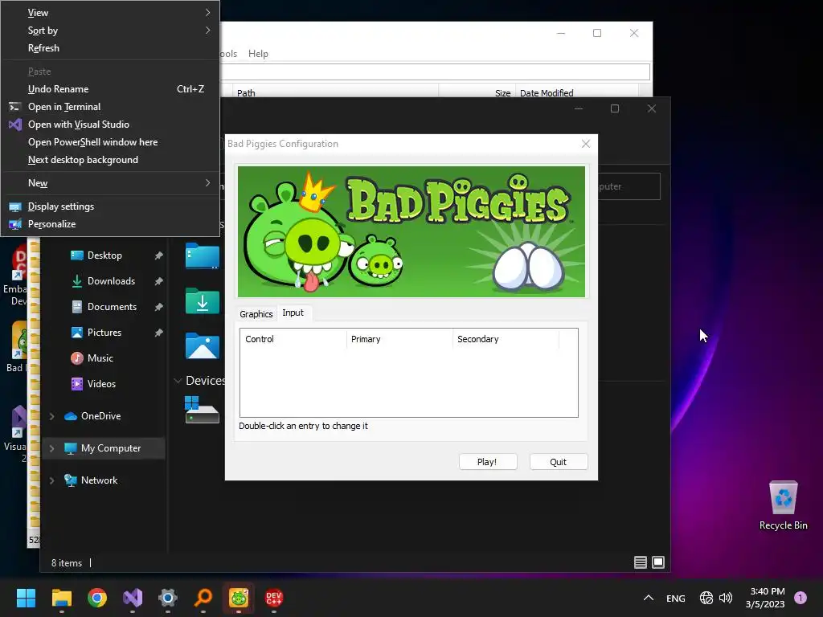Click the Control column header
The width and height of the screenshot is (823, 617).
coord(293,339)
